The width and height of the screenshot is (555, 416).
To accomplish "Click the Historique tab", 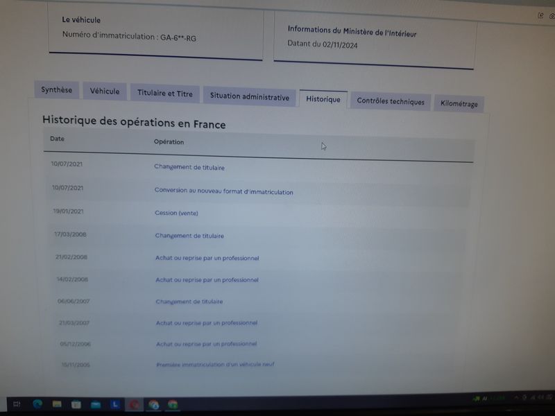I will [x=323, y=99].
